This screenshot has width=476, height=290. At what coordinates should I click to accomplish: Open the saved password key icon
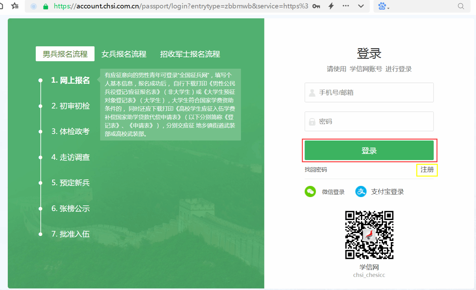[x=316, y=6]
